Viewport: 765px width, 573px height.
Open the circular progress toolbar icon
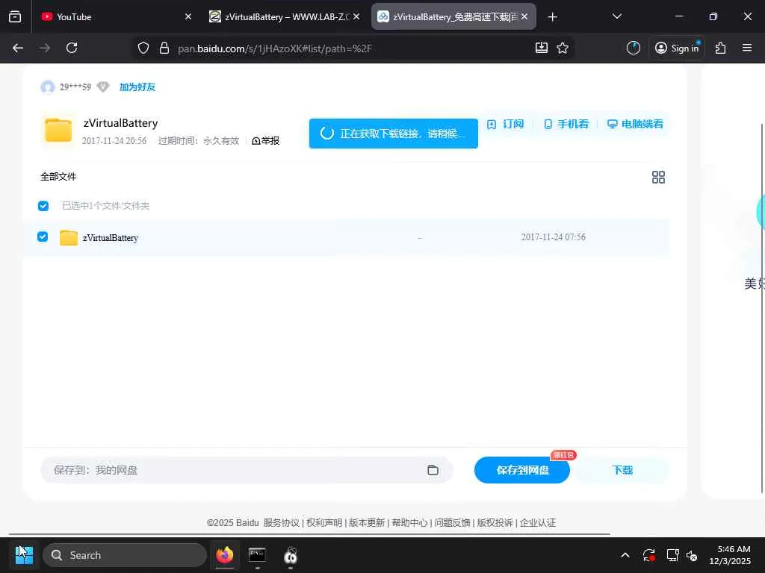click(634, 48)
